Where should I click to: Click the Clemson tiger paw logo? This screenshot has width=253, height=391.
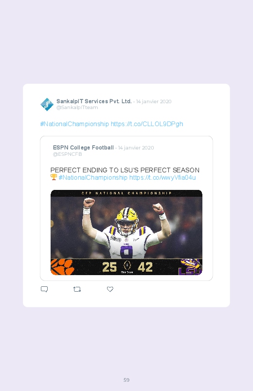pyautogui.click(x=63, y=267)
